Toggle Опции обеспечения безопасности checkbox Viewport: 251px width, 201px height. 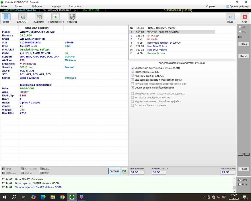click(132, 88)
